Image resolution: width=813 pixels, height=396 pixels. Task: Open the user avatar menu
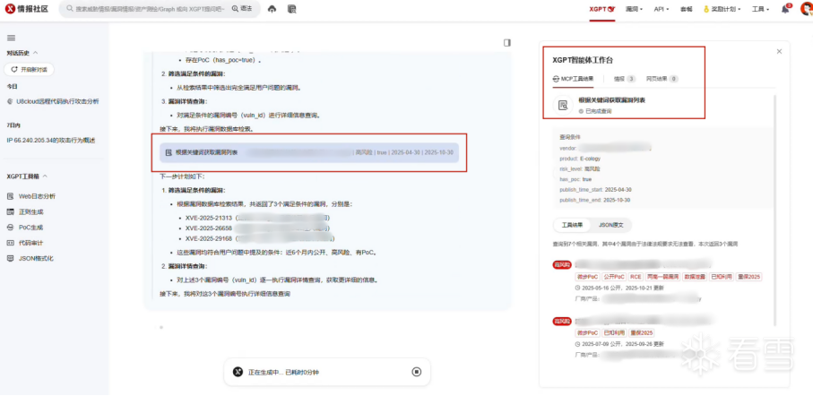point(807,9)
